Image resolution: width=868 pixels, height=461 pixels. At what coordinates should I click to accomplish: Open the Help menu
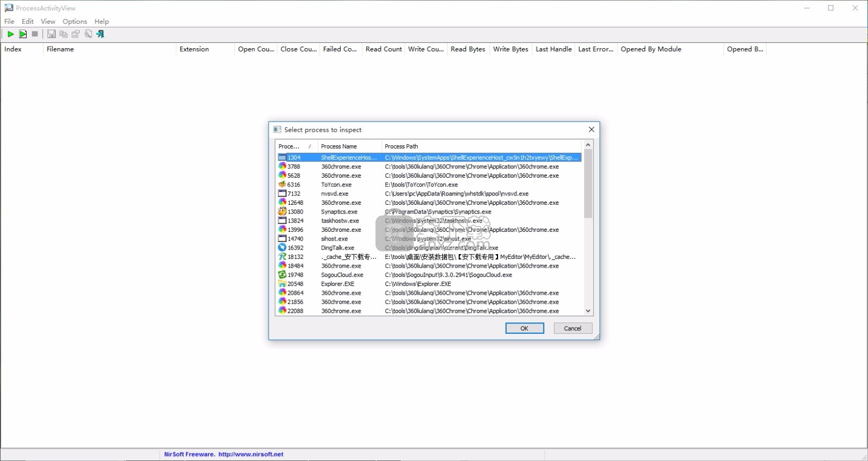coord(101,22)
